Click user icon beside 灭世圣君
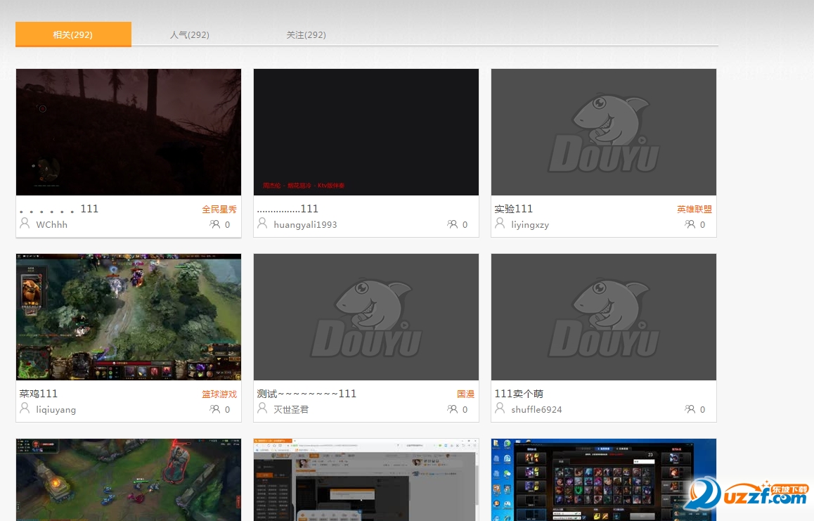Viewport: 814px width, 521px height. [262, 409]
